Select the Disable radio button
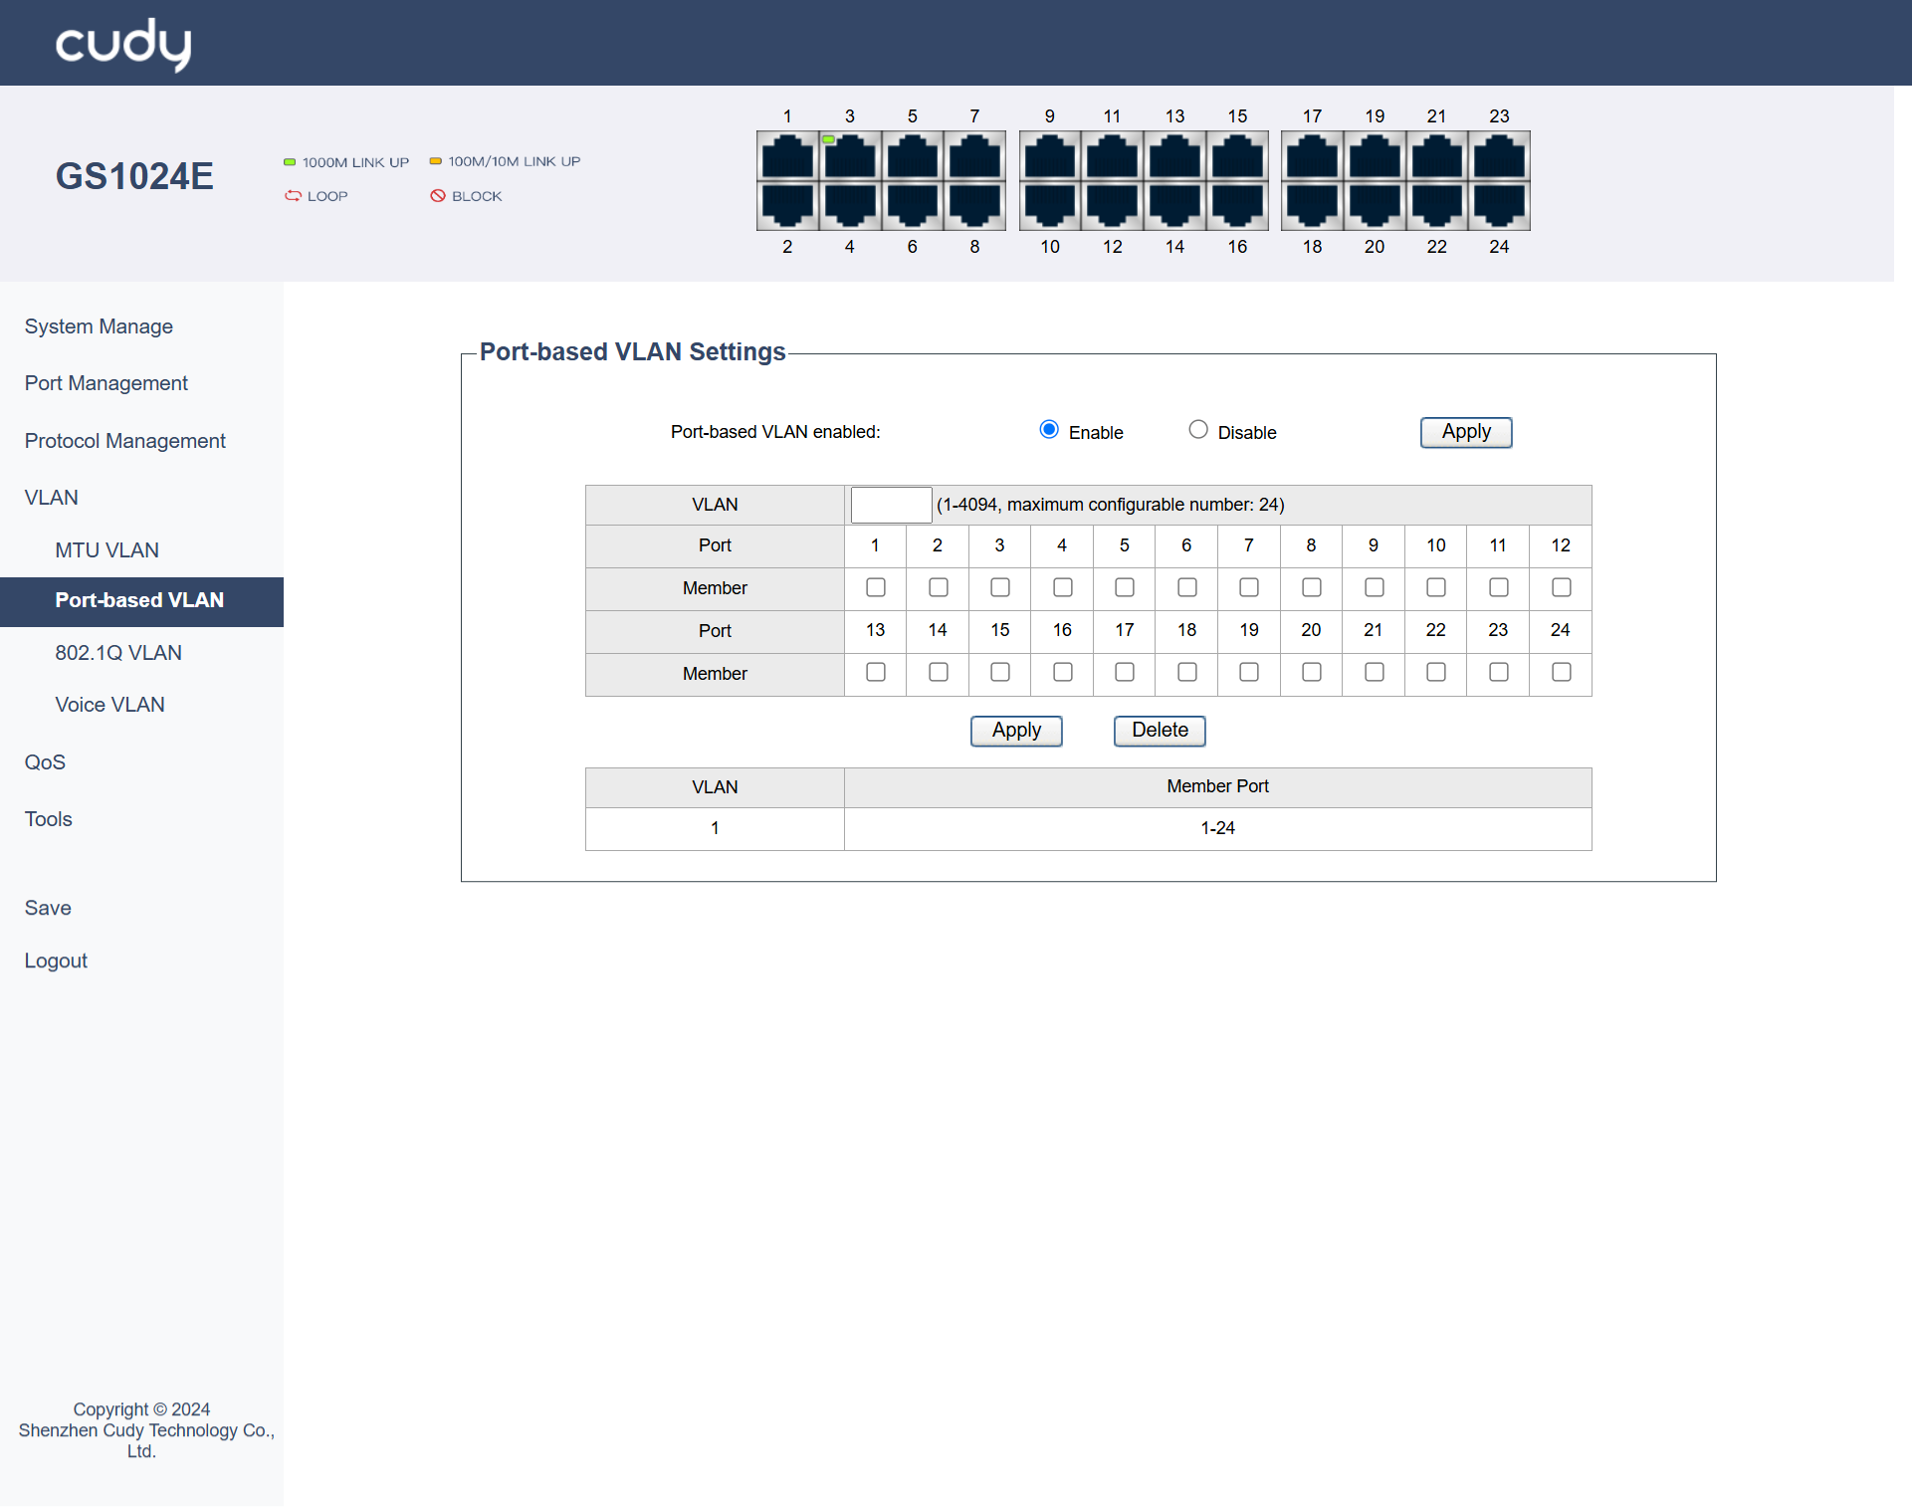1912x1509 pixels. 1198,430
